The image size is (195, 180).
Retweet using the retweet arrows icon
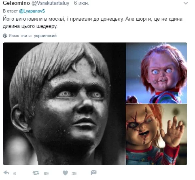(x=36, y=173)
